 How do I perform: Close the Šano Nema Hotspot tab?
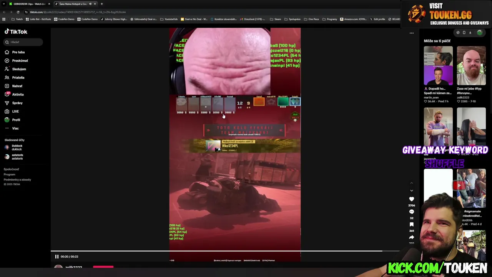point(95,4)
